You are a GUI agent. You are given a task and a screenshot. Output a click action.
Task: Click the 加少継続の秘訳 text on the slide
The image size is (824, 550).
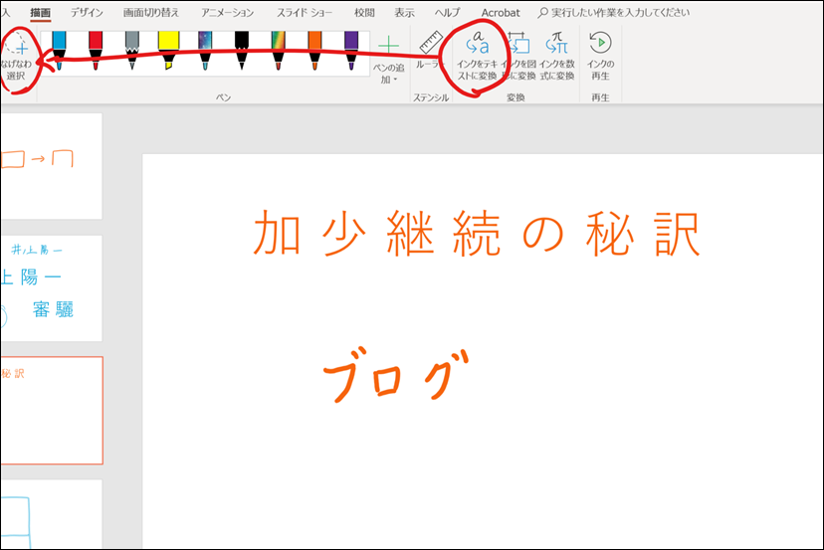pyautogui.click(x=476, y=234)
